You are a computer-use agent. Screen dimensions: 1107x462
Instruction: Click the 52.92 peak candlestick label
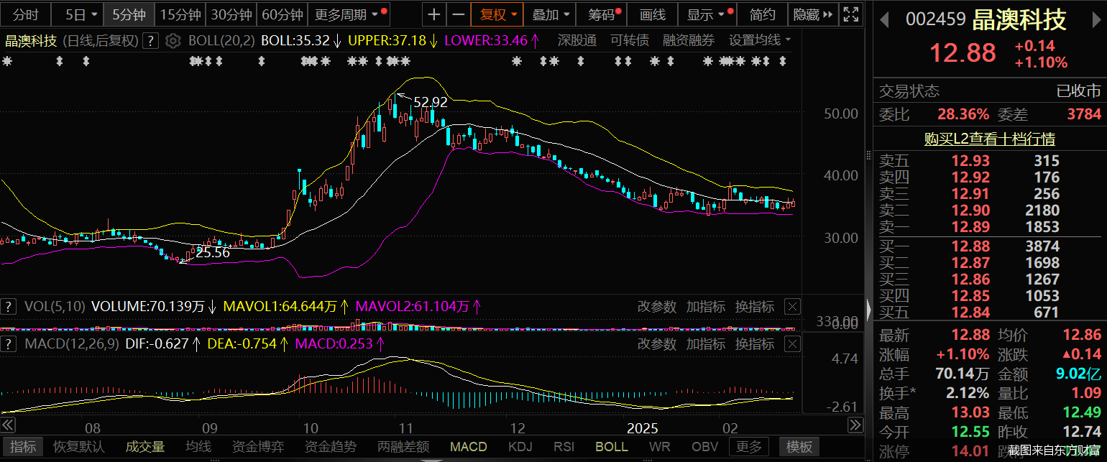point(430,102)
